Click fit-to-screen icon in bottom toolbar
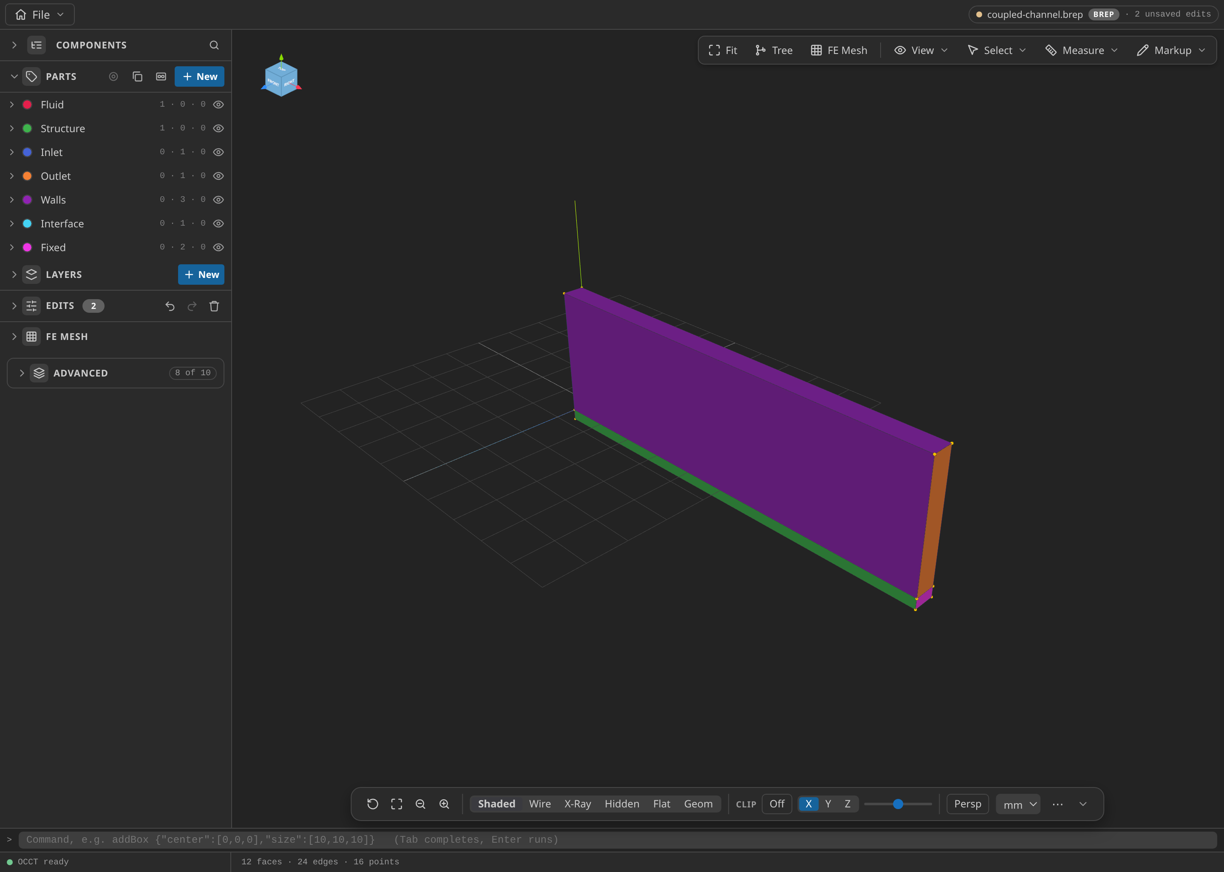 point(397,804)
